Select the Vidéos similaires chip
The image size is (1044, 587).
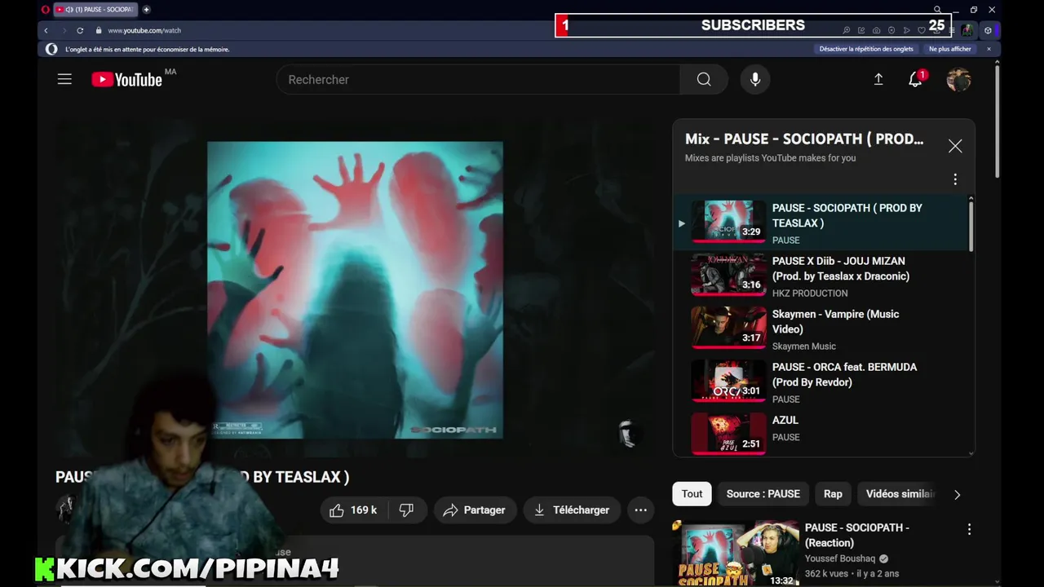tap(900, 494)
